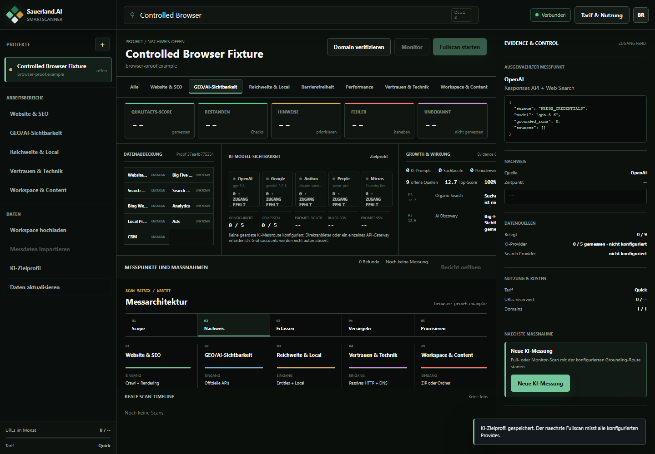Click the Ads data coverage cell
The width and height of the screenshot is (655, 454).
point(191,222)
